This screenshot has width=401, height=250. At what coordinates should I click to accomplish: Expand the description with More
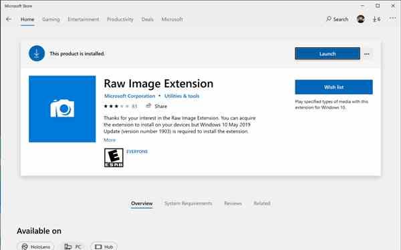click(110, 140)
